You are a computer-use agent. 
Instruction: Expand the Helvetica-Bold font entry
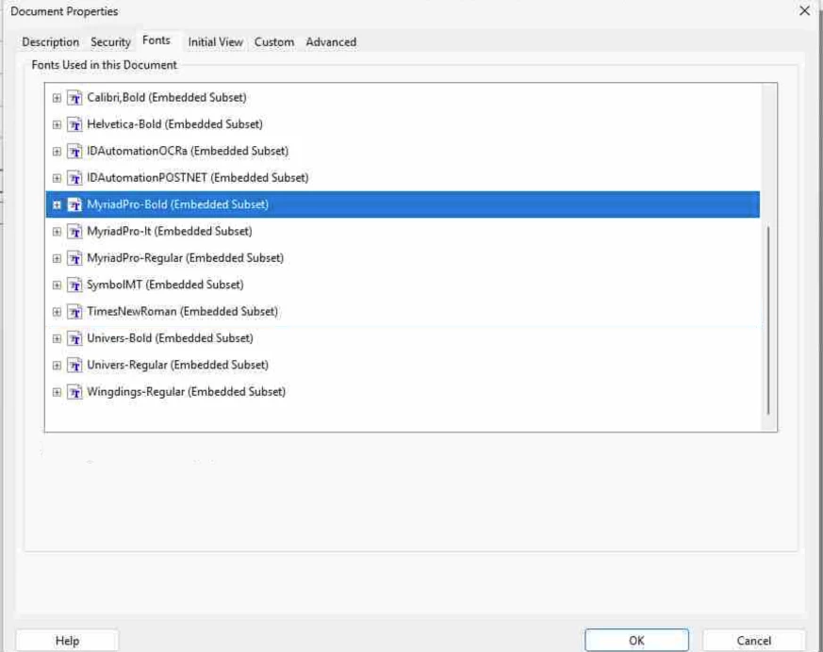pyautogui.click(x=57, y=124)
